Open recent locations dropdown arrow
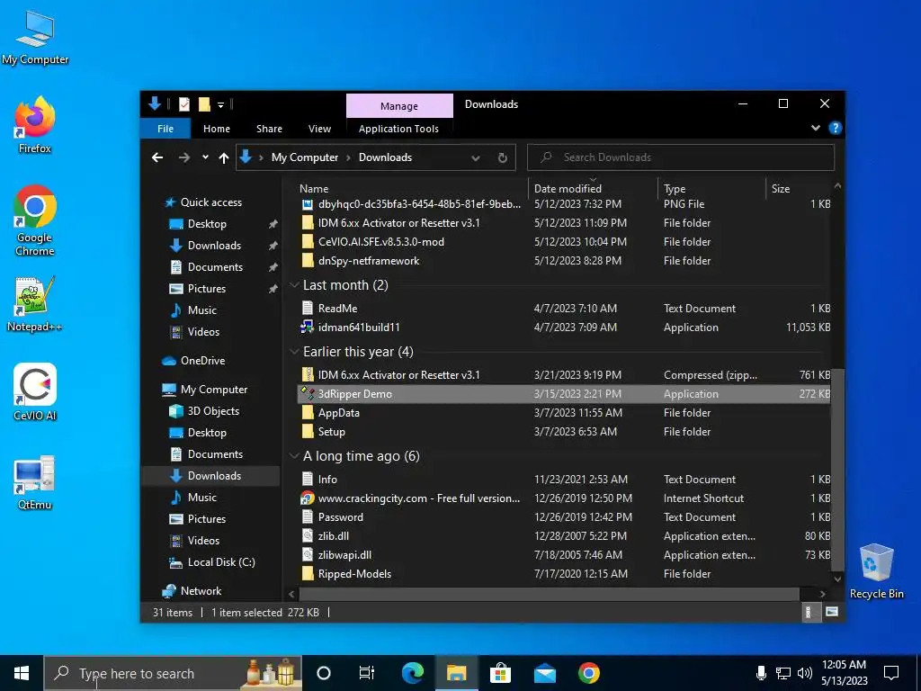921x691 pixels. pos(205,157)
